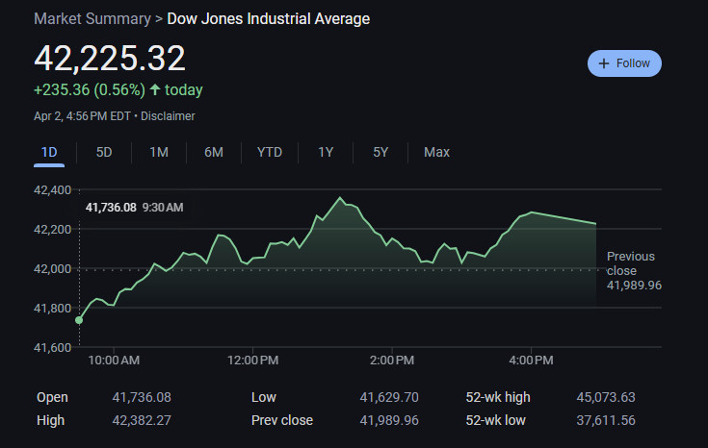
Task: Click the 2:00 PM x-axis label
Action: [392, 361]
